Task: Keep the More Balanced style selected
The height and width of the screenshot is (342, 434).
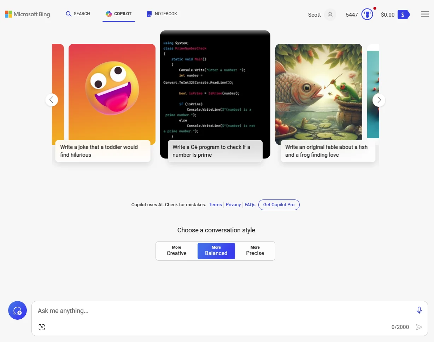Action: (x=216, y=251)
